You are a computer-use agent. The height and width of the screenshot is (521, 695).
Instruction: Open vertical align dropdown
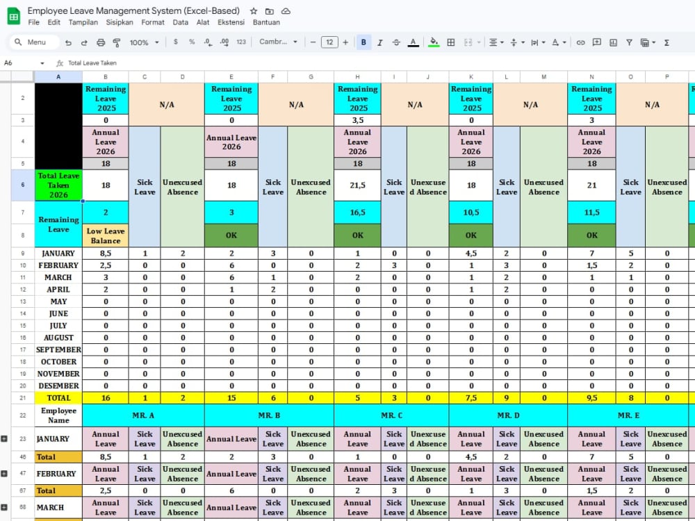click(x=517, y=42)
